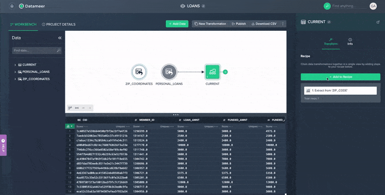Click New Transformation
The width and height of the screenshot is (385, 195).
coord(210,24)
